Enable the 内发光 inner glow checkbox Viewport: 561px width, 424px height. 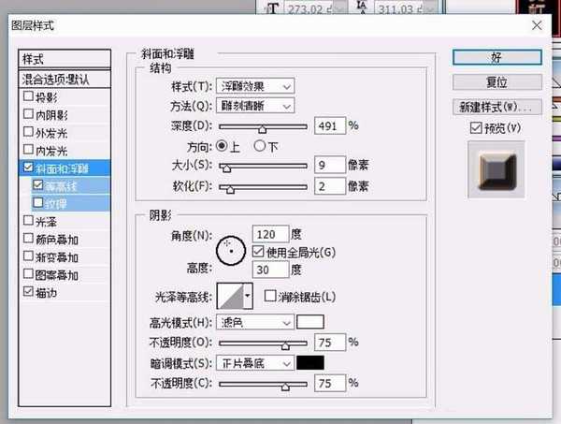(28, 149)
